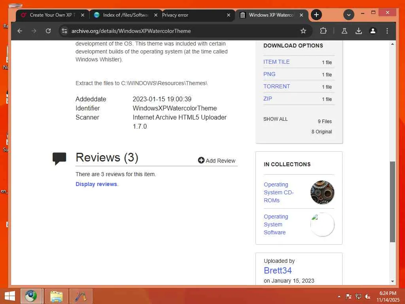Open the Chrome three-dot menu
The image size is (405, 304).
(x=387, y=31)
